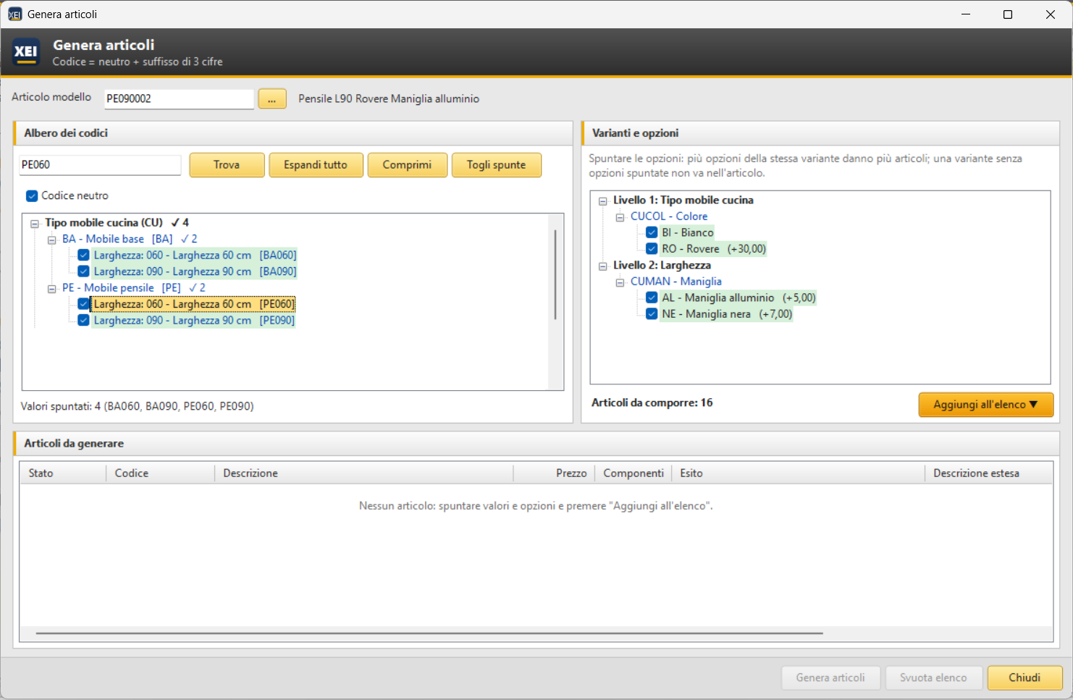1073x700 pixels.
Task: Uncheck the PE090 Larghezza 90 cm checkbox
Action: pyautogui.click(x=84, y=320)
